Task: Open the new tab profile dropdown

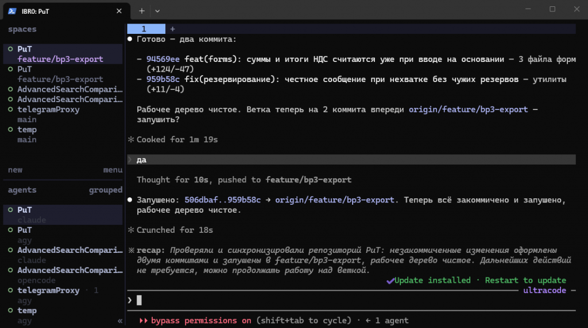Action: point(157,11)
